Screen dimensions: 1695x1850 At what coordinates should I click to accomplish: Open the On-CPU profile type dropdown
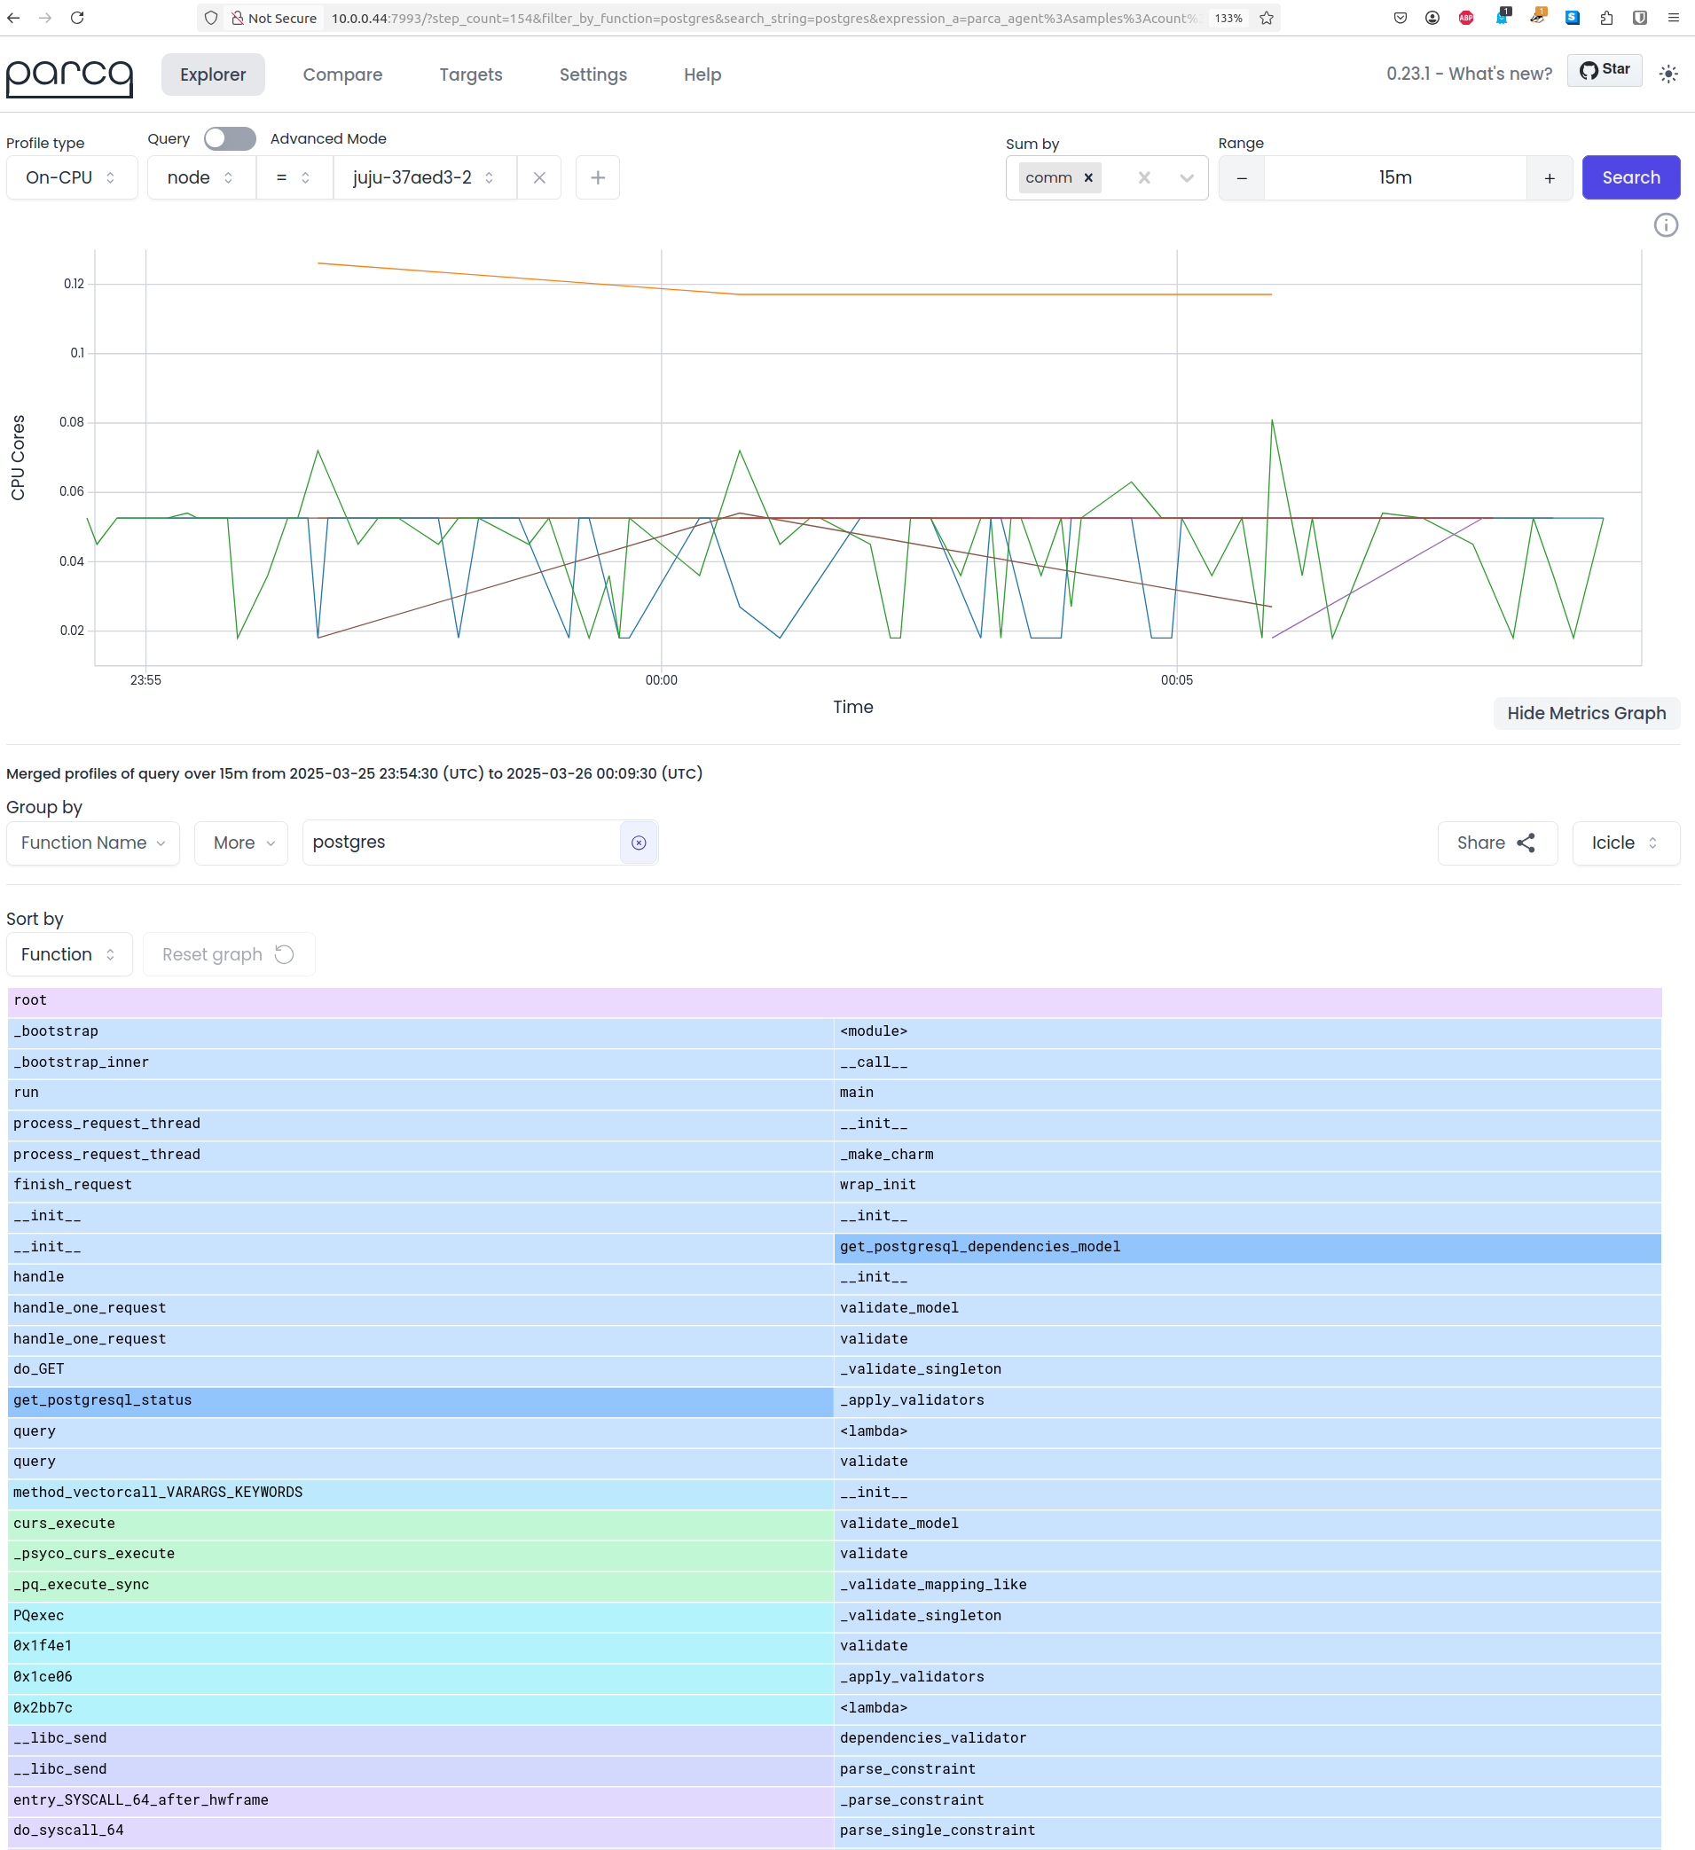coord(72,177)
